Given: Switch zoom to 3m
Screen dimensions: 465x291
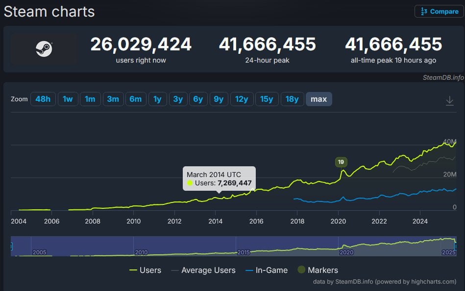Looking at the screenshot, I should (x=113, y=99).
